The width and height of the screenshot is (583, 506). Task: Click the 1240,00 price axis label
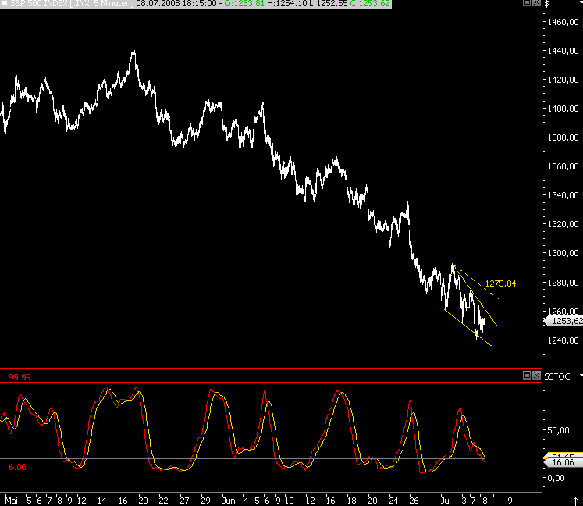tap(563, 340)
